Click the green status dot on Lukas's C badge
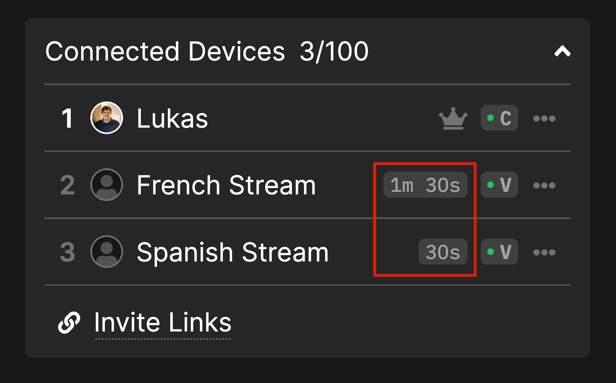This screenshot has height=383, width=616. tap(491, 118)
